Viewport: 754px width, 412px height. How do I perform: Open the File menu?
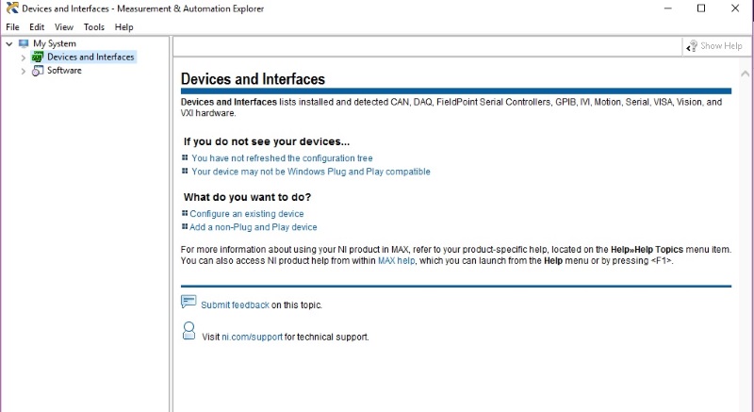coord(12,27)
